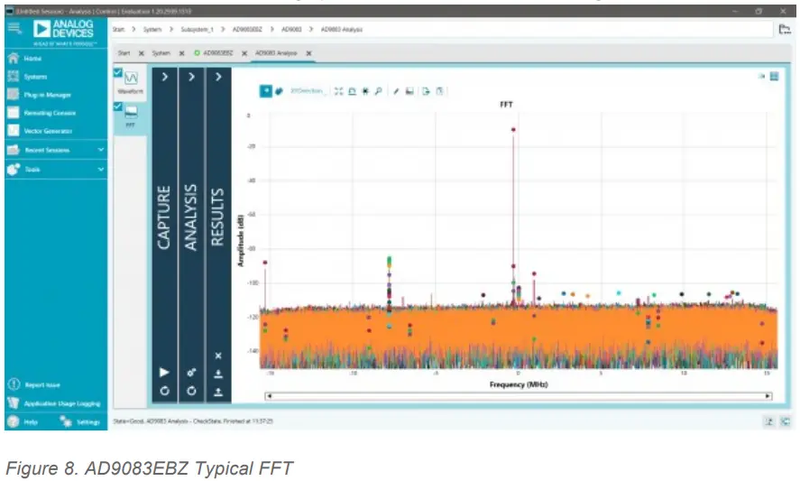
Task: Click the export data icon in plot toolbar
Action: [x=426, y=91]
